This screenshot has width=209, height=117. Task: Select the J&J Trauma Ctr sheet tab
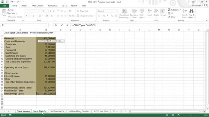tap(57, 111)
